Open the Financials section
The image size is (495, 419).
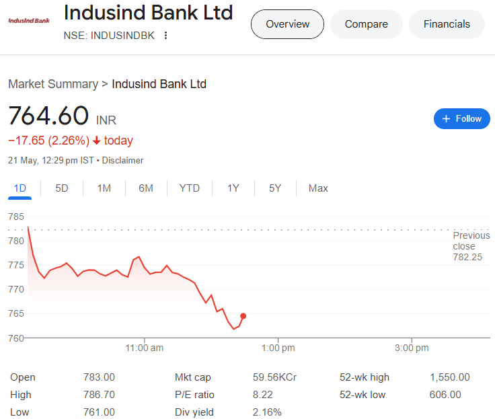[447, 24]
